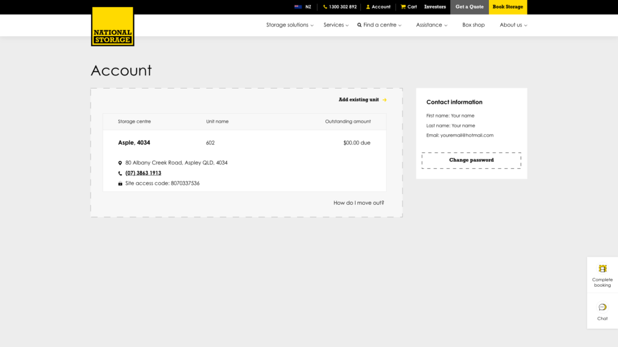Expand the Services menu
This screenshot has width=618, height=347.
point(336,25)
